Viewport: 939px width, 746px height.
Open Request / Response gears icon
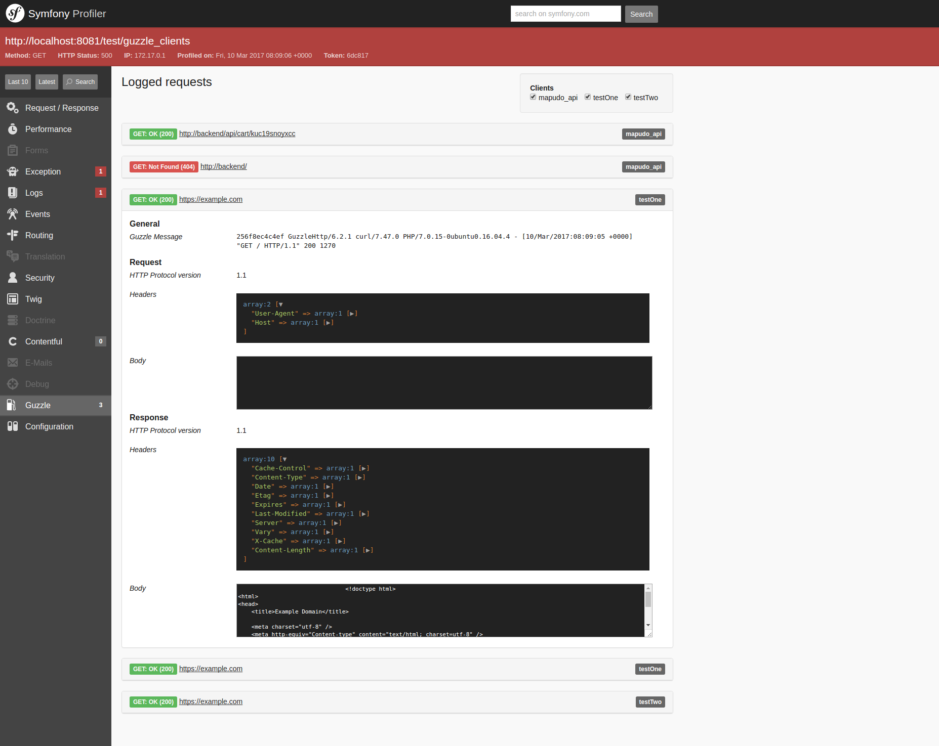coord(13,108)
